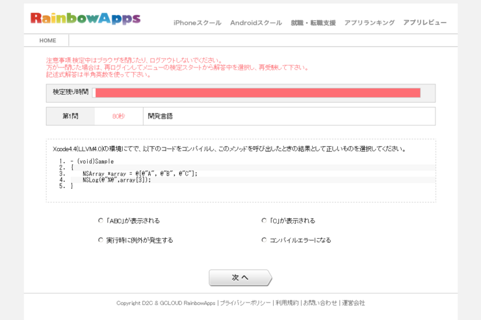Image resolution: width=481 pixels, height=320 pixels.
Task: Select the HOME tab
Action: (x=47, y=40)
